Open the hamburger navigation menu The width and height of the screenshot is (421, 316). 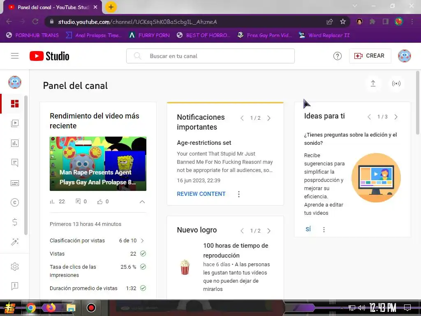click(x=15, y=56)
